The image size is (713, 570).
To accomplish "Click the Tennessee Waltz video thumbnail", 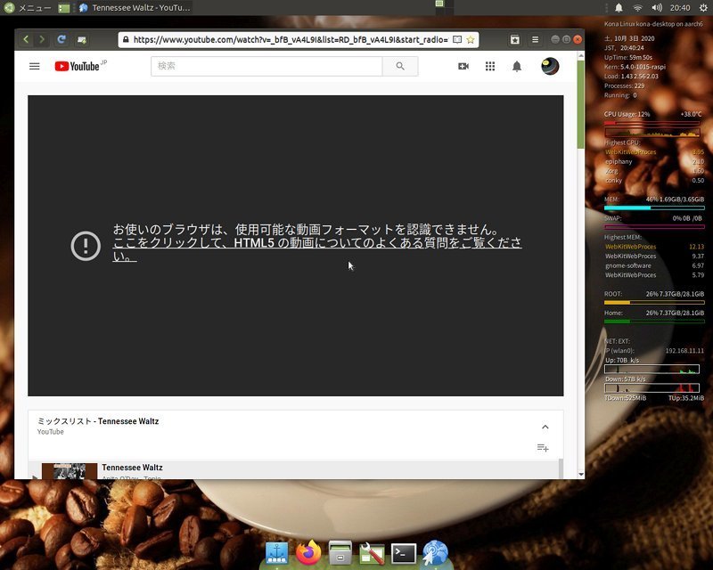I will [70, 470].
